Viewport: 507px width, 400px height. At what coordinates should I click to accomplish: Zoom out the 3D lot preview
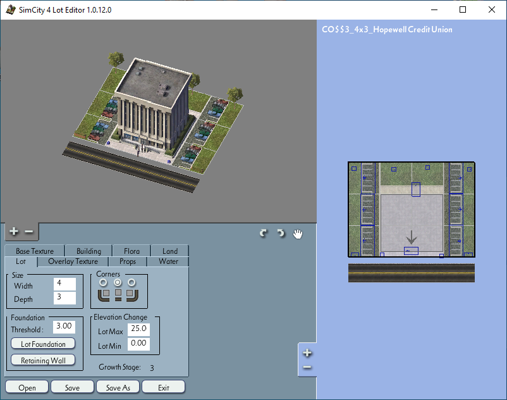pyautogui.click(x=29, y=232)
